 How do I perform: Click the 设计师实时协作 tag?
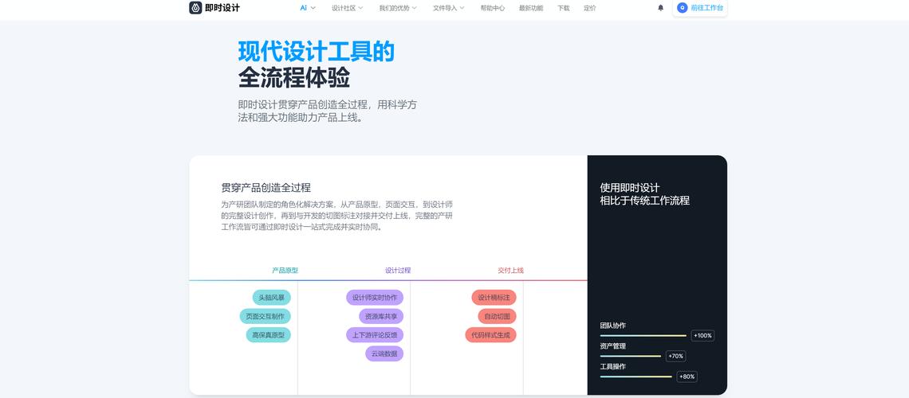(375, 298)
